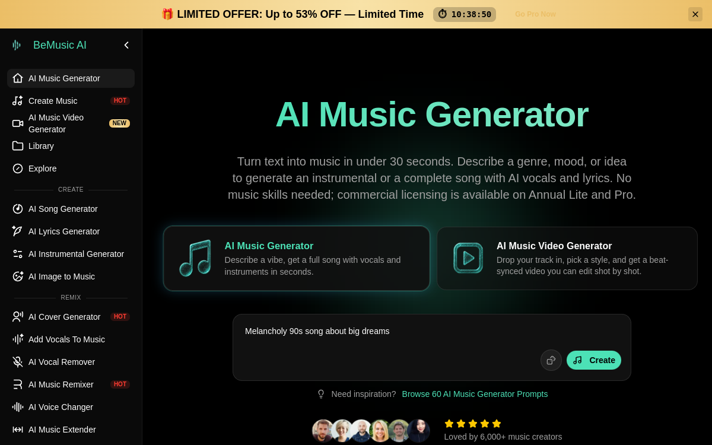The height and width of the screenshot is (445, 712).
Task: Click the countdown timer in the banner
Action: 465,14
